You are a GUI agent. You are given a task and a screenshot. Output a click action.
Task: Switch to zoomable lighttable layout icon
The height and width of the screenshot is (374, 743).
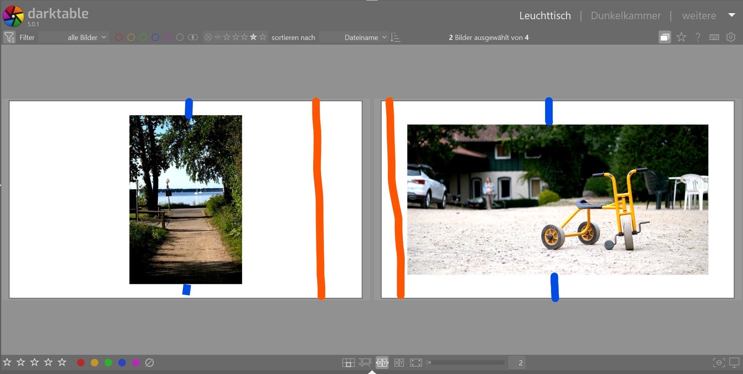point(365,363)
